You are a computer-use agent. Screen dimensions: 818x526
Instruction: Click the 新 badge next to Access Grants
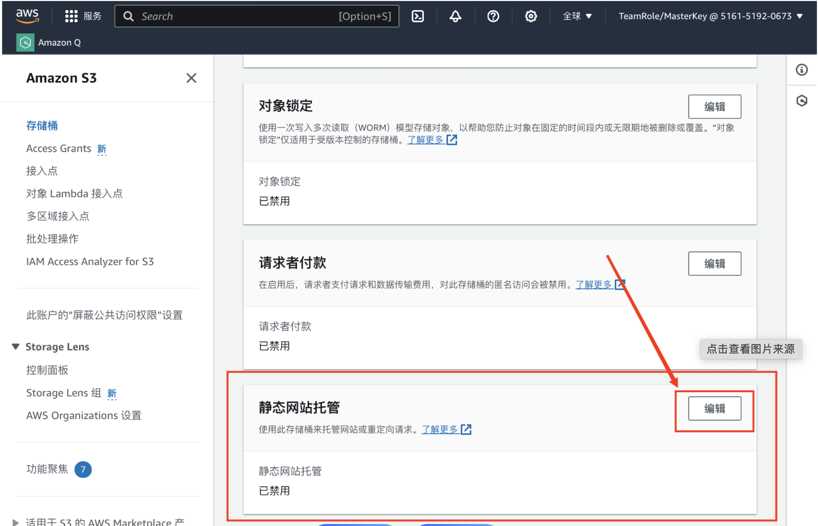tap(102, 149)
